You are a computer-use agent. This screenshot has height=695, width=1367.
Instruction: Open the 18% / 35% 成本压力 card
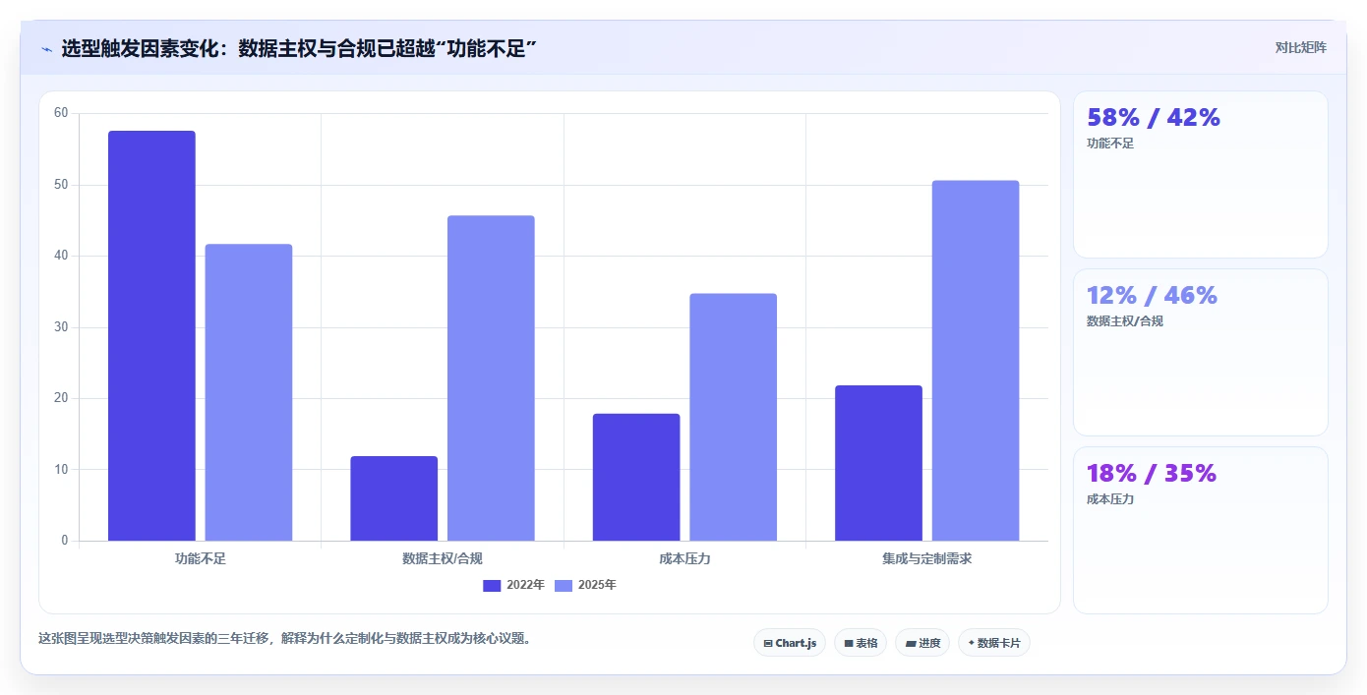pos(1201,530)
